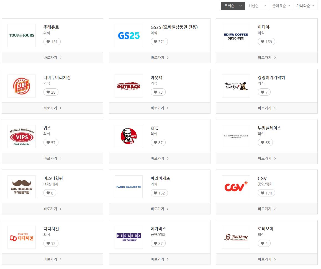
Task: Click the GS25 brand logo
Action: point(129,35)
